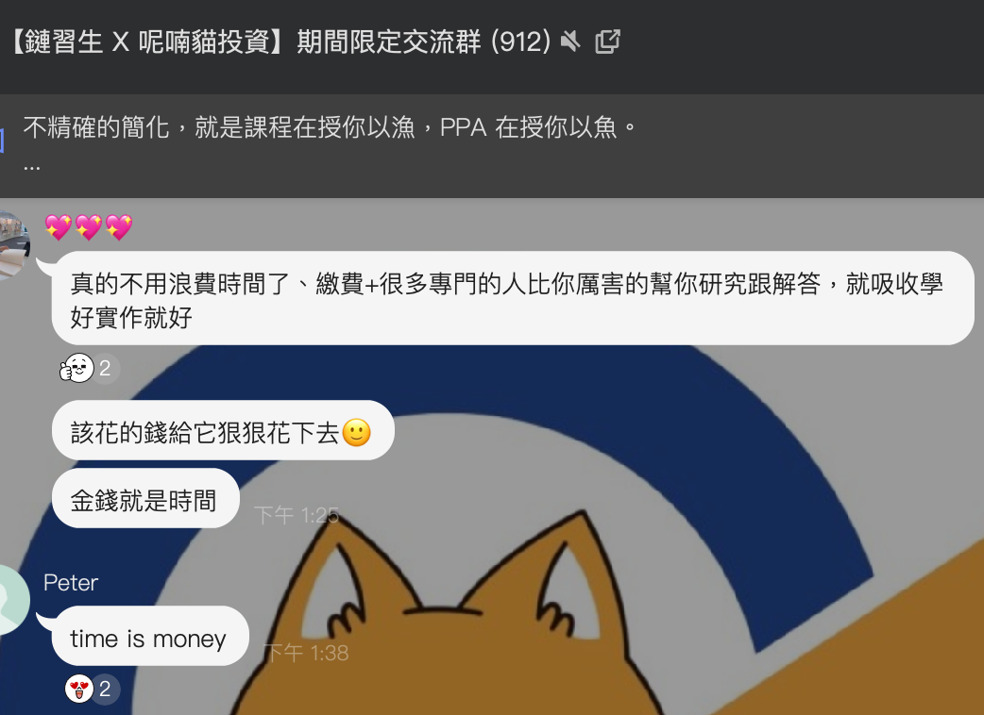Image resolution: width=984 pixels, height=715 pixels.
Task: Select the long message starting '真的不用浪費時間了'
Action: tap(513, 298)
